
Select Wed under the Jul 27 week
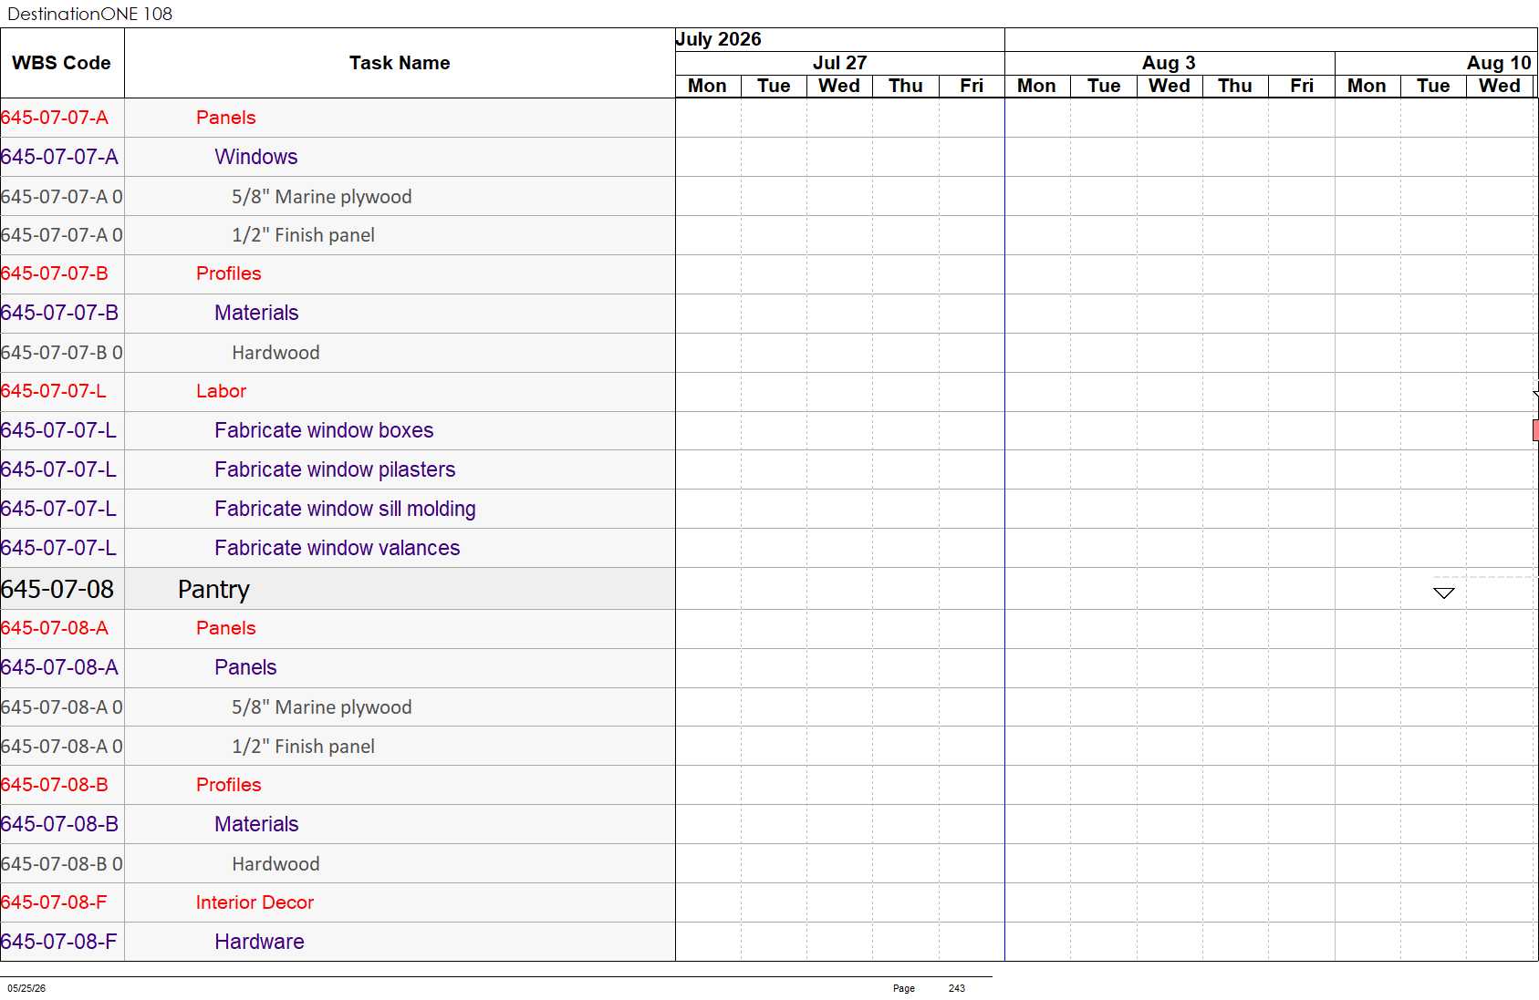click(839, 86)
